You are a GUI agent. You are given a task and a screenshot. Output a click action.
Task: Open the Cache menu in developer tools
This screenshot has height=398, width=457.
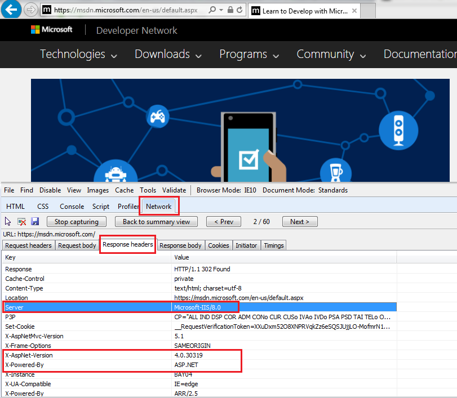pos(124,190)
